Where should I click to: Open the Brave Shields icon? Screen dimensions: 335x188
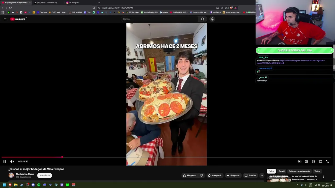click(x=231, y=8)
